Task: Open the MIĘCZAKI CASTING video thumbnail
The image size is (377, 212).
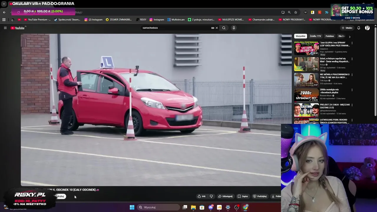Action: (x=306, y=110)
